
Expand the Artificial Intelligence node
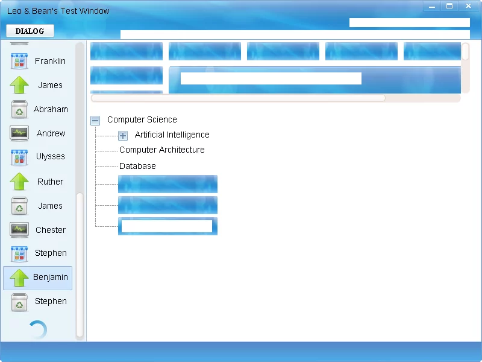point(123,136)
